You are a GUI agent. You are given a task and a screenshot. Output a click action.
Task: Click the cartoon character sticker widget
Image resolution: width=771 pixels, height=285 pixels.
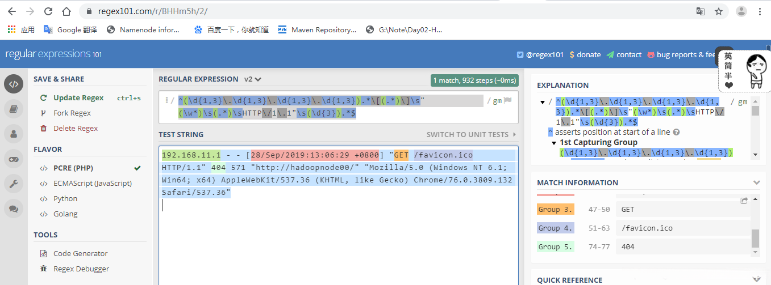pyautogui.click(x=744, y=71)
